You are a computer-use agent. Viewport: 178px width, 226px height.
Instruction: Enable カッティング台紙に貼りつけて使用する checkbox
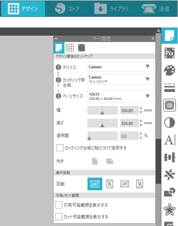click(60, 148)
